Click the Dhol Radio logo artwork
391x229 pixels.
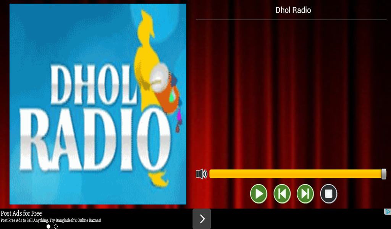pyautogui.click(x=98, y=104)
